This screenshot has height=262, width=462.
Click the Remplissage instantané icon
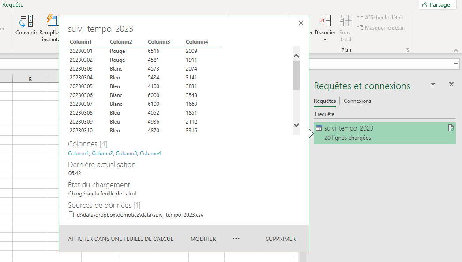click(53, 21)
